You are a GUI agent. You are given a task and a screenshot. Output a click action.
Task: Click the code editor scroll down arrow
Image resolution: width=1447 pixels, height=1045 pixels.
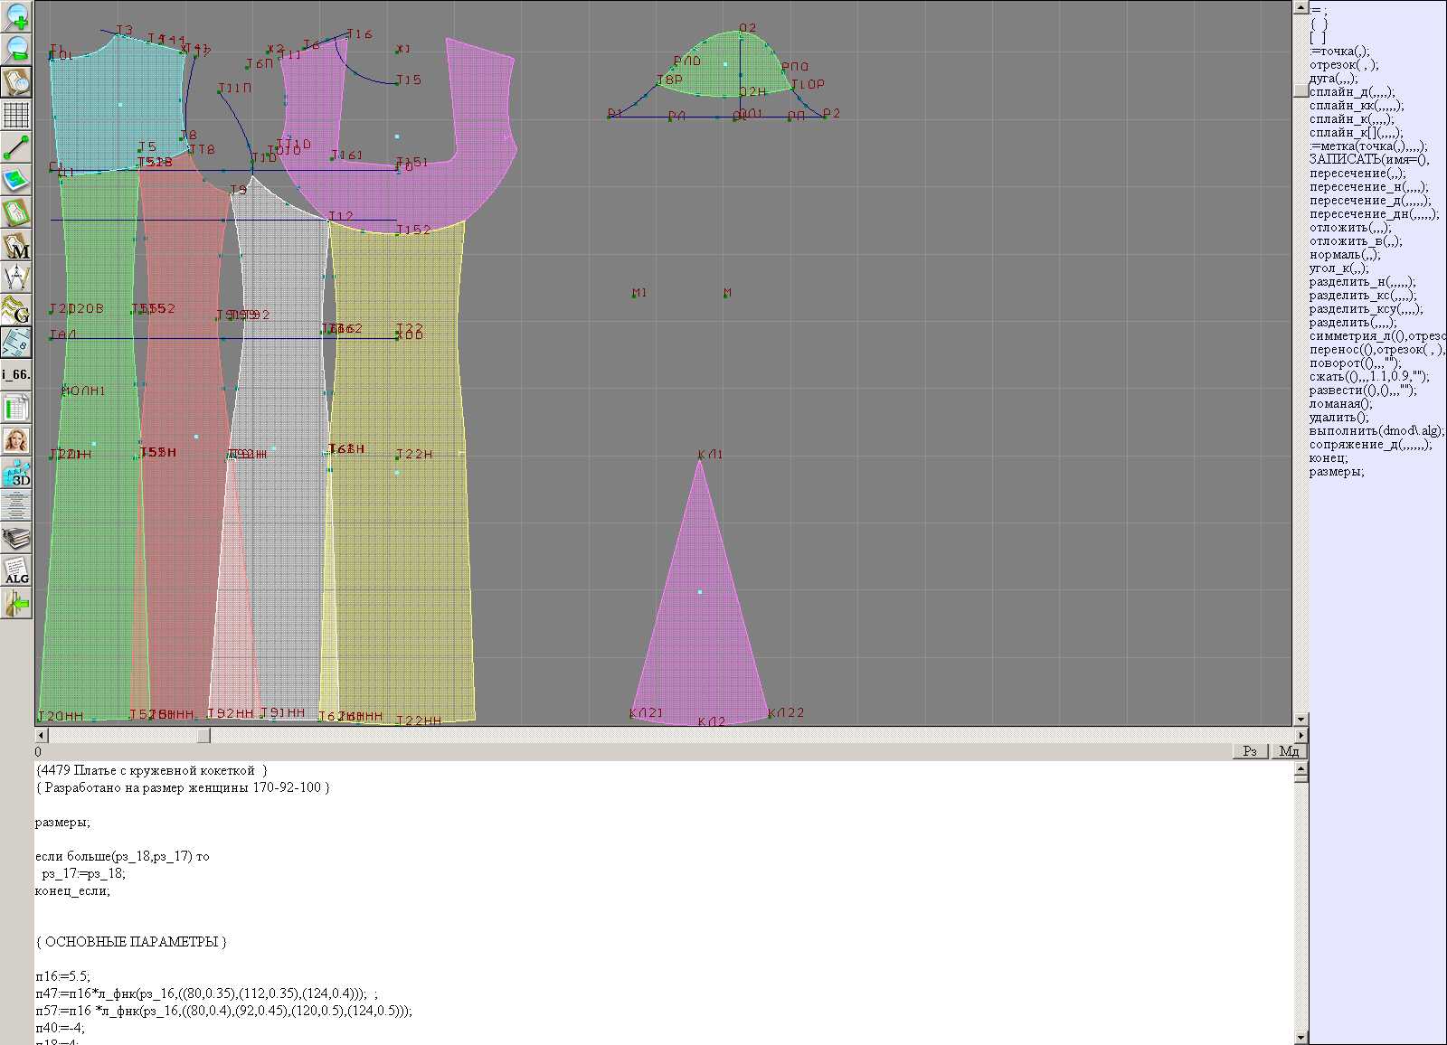click(1300, 1037)
